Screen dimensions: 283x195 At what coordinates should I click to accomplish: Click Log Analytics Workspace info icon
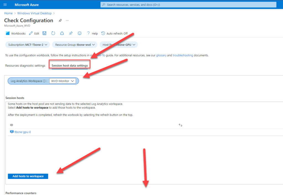pos(44,81)
